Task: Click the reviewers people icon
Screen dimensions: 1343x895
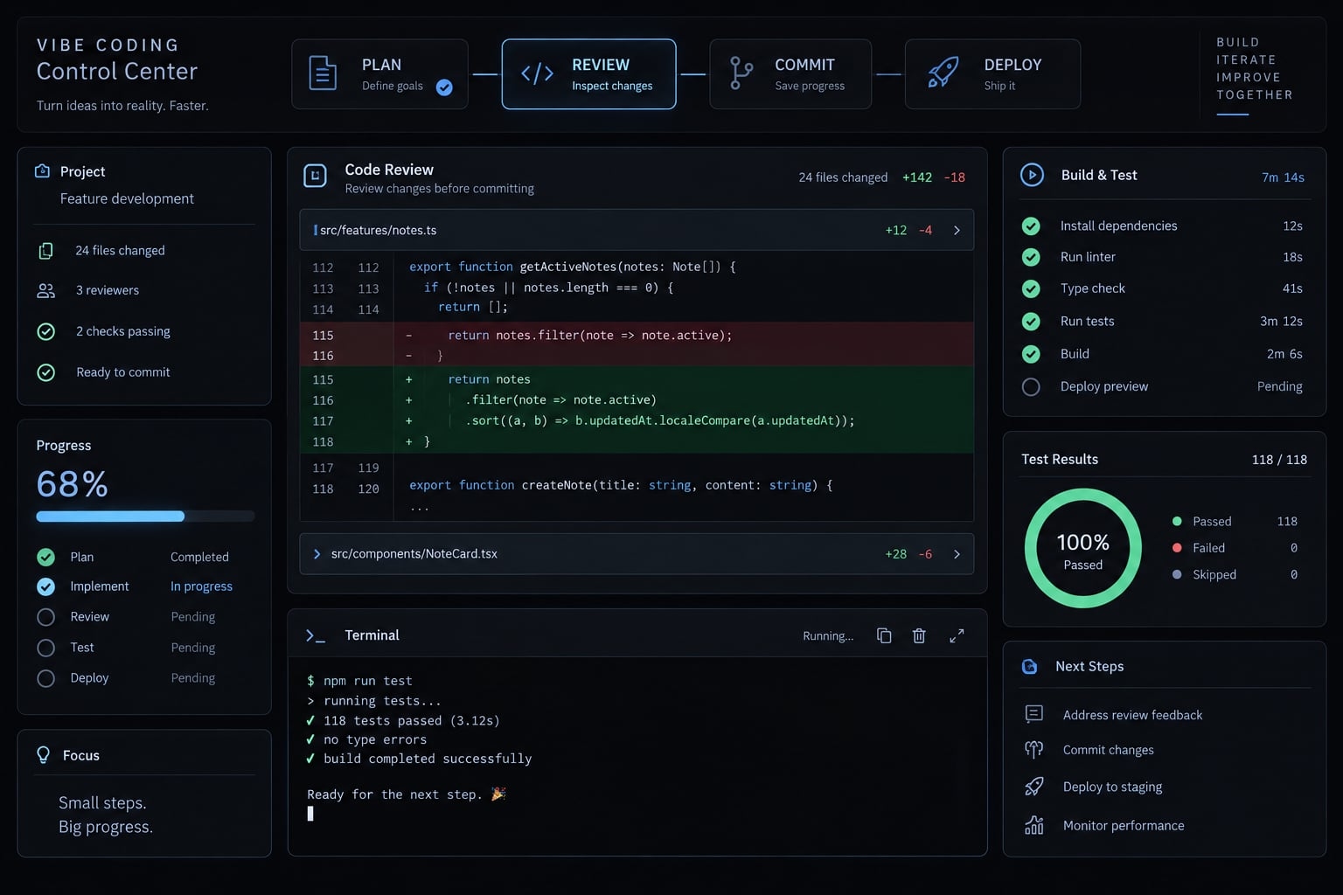Action: (45, 290)
